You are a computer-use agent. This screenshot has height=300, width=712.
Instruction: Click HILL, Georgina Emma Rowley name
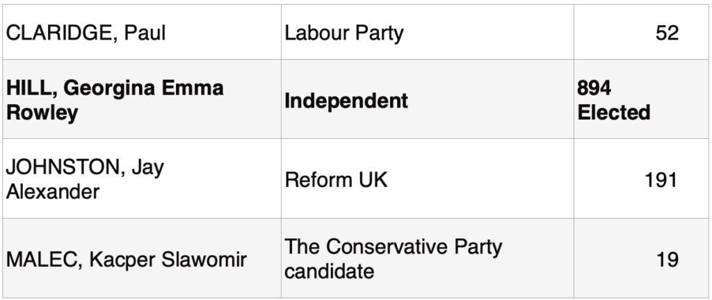point(115,100)
